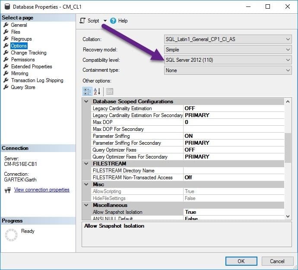Select Parameter Sniffing For Secondary row
Screen dimensions: 298x270
[x=187, y=143]
